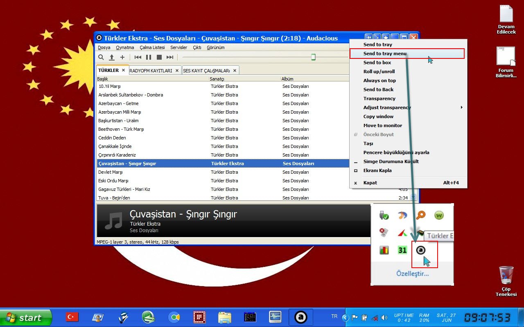Choose 'Send to Back' menu entry
Viewport: 524px width, 327px height.
coord(408,90)
